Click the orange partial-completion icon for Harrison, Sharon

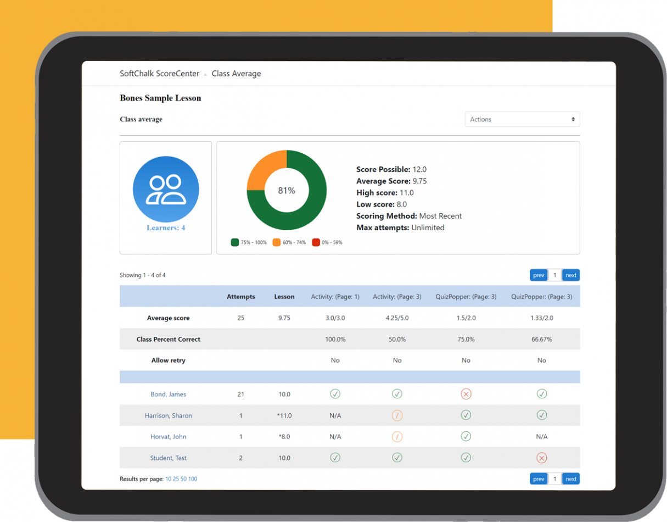[397, 415]
